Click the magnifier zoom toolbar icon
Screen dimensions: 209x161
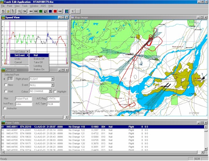[19, 11]
